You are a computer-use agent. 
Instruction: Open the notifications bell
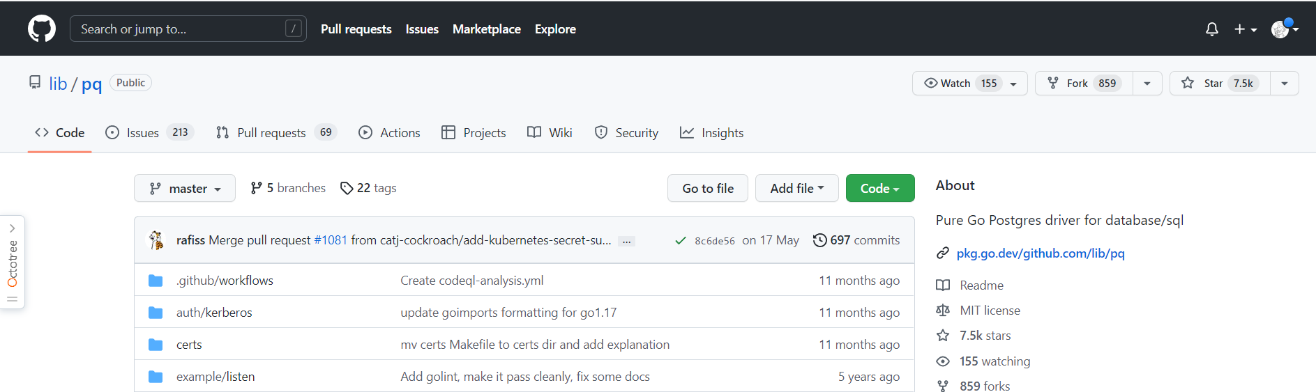coord(1211,29)
